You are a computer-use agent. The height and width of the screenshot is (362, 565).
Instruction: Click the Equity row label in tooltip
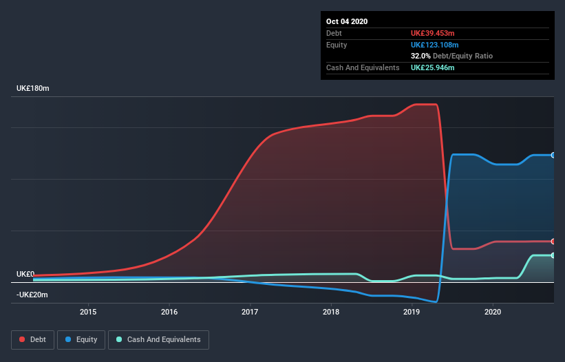337,45
